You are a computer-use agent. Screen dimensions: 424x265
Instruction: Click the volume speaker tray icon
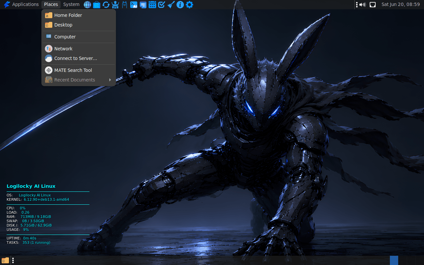(363, 5)
